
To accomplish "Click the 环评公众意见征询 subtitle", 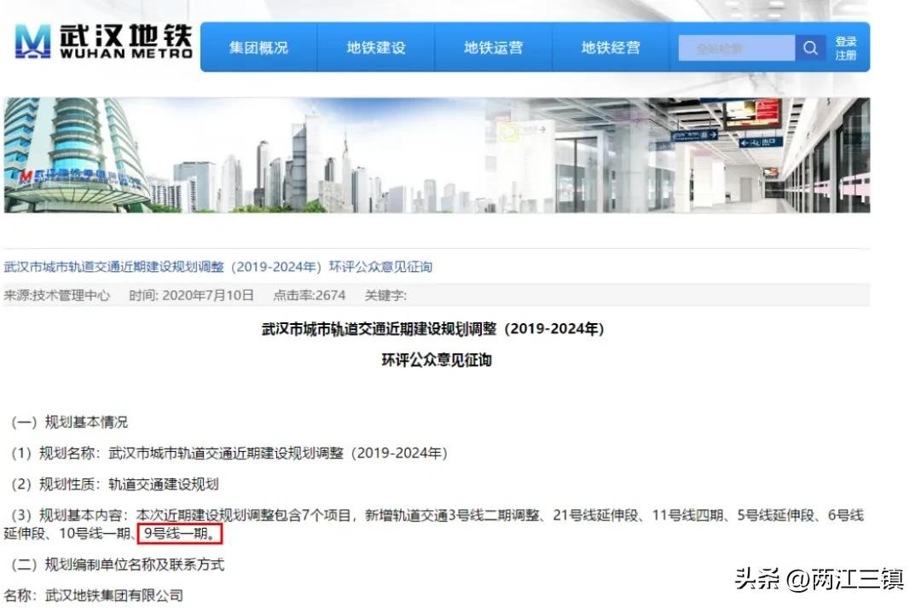I will pos(437,360).
